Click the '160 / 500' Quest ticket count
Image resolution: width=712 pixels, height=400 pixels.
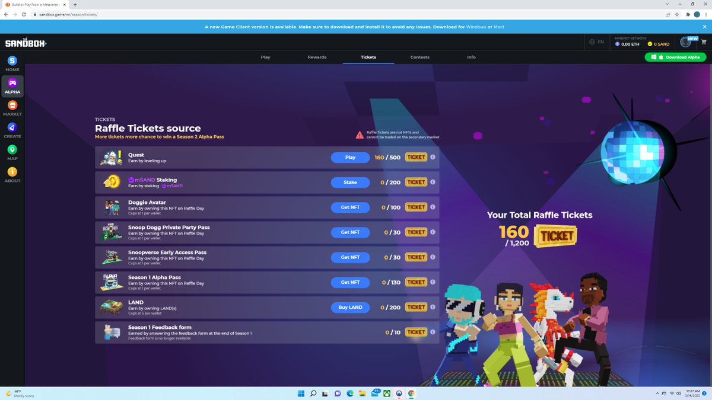387,157
